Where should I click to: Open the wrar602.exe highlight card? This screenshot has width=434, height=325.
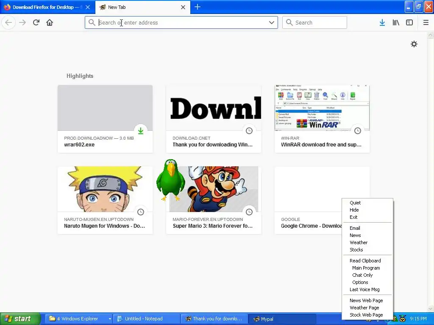(x=105, y=119)
